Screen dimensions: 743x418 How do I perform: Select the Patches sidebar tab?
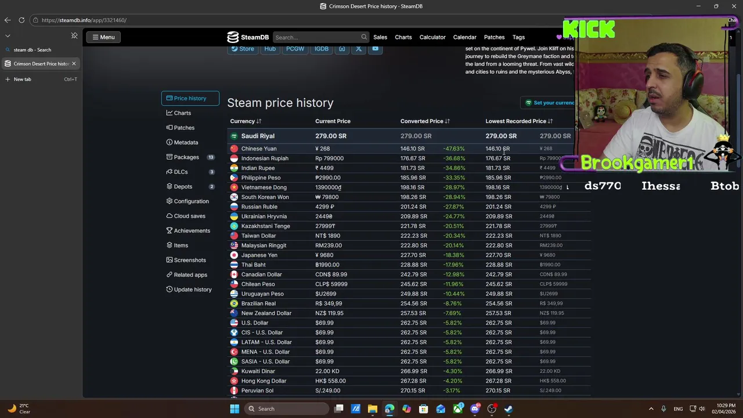pyautogui.click(x=190, y=128)
